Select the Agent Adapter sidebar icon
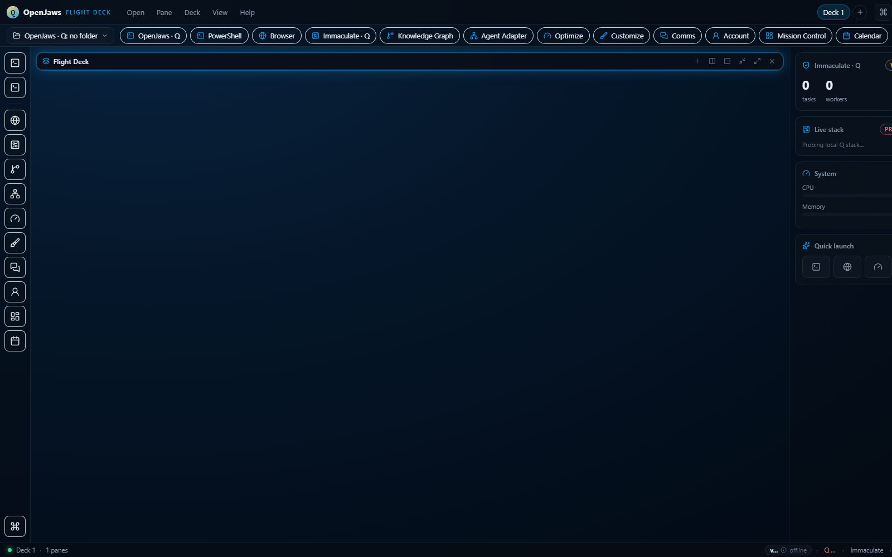Screen dimensions: 892x557 (x=15, y=194)
